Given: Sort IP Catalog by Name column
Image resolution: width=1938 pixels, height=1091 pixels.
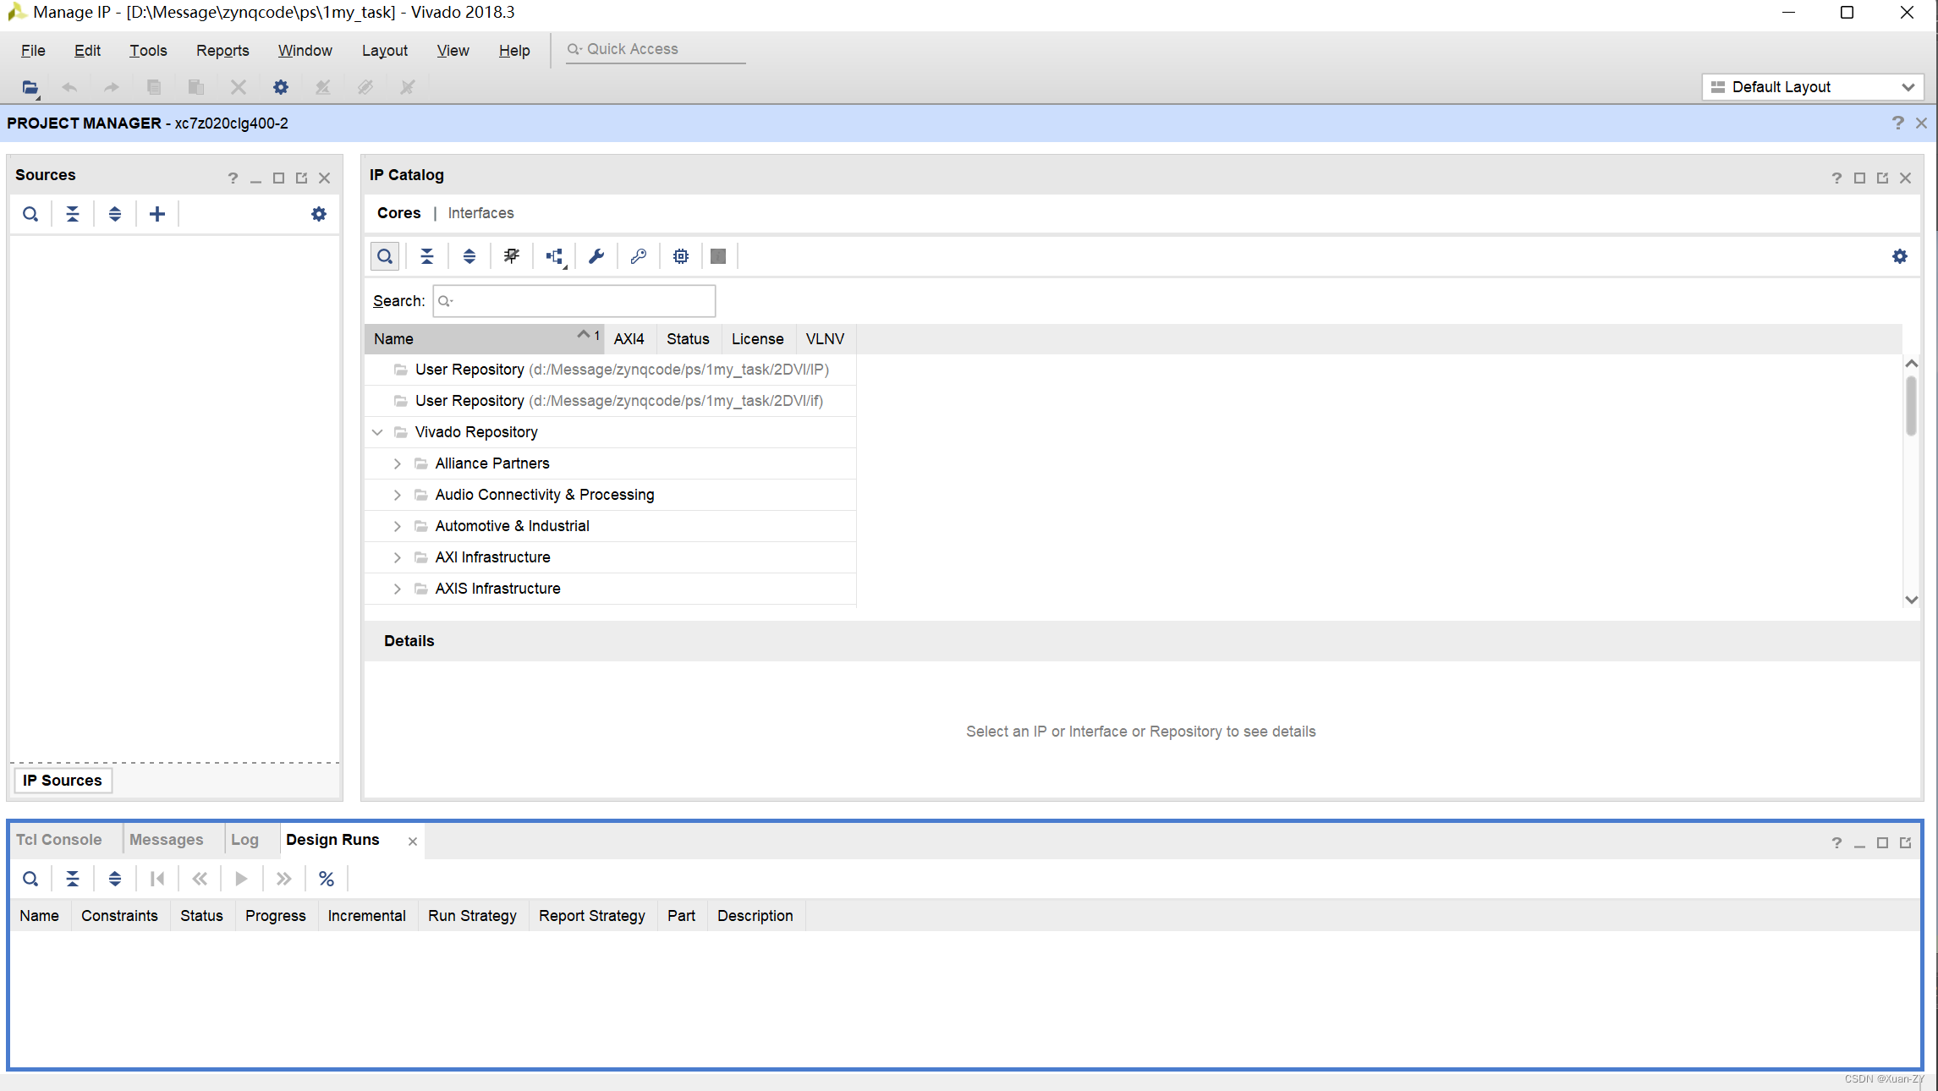Looking at the screenshot, I should 485,338.
